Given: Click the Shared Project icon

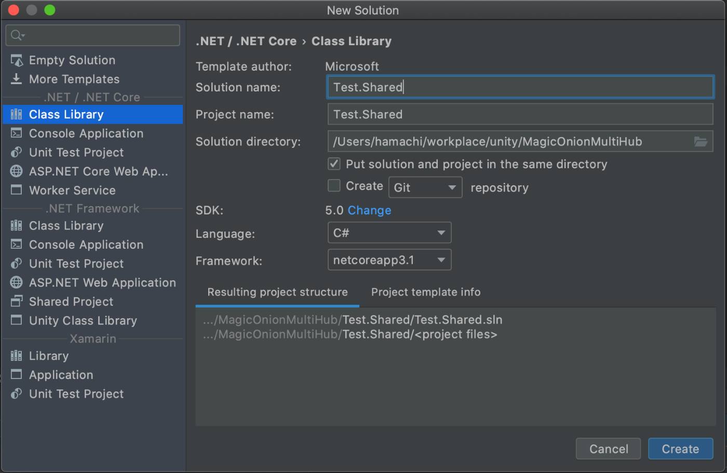Looking at the screenshot, I should point(17,301).
